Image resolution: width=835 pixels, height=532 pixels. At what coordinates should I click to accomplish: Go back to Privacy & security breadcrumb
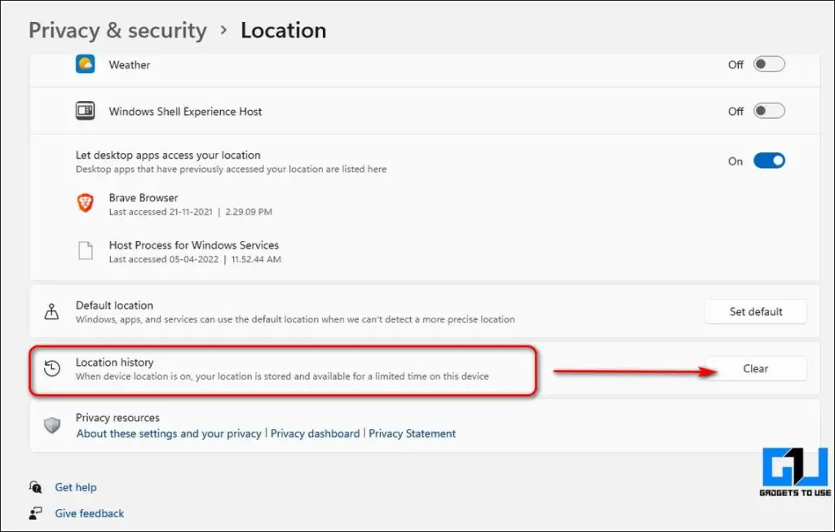(117, 30)
